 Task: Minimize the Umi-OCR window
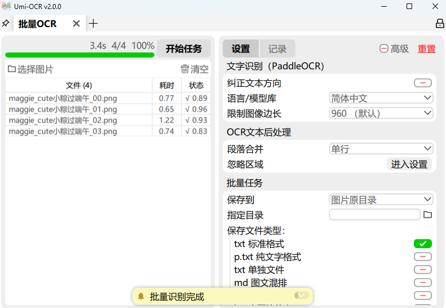(x=384, y=6)
